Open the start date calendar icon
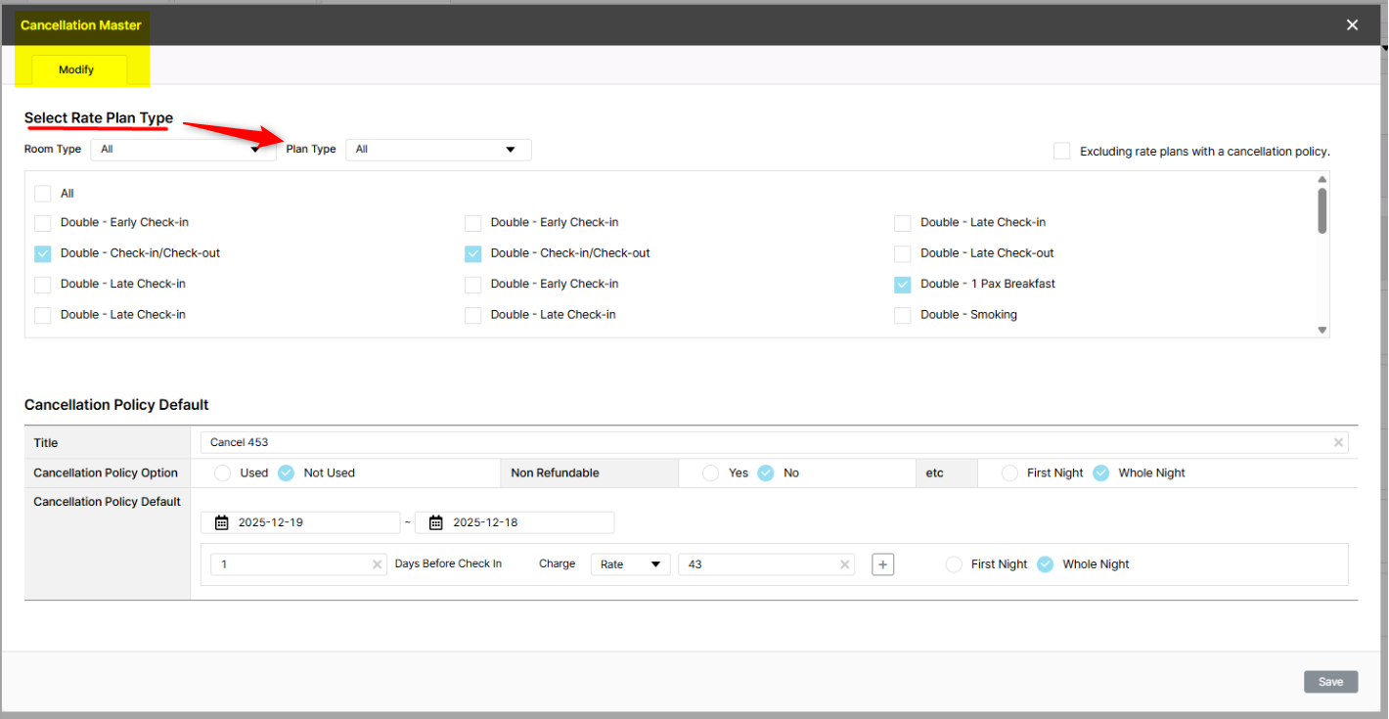This screenshot has height=719, width=1389. pos(222,522)
